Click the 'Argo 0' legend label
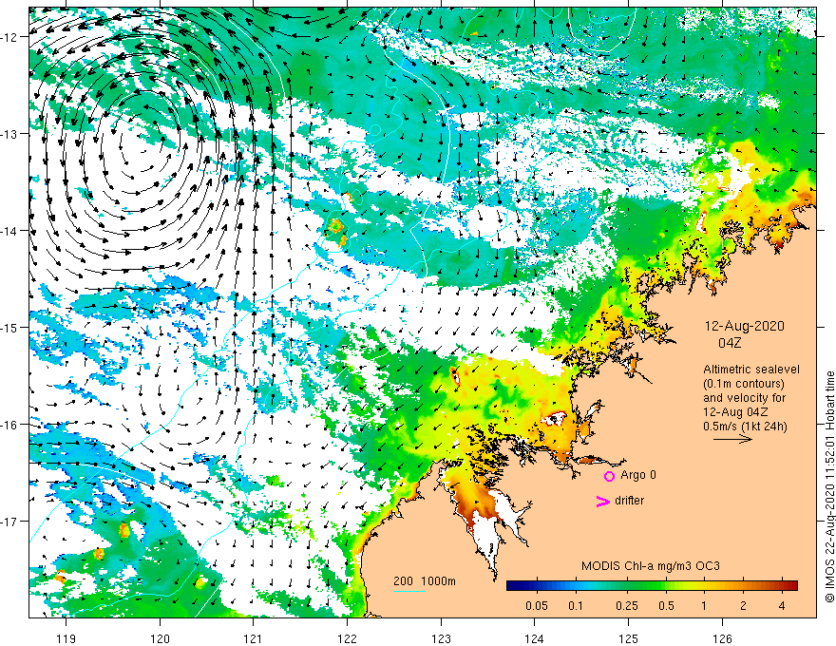This screenshot has width=836, height=646. coord(638,475)
